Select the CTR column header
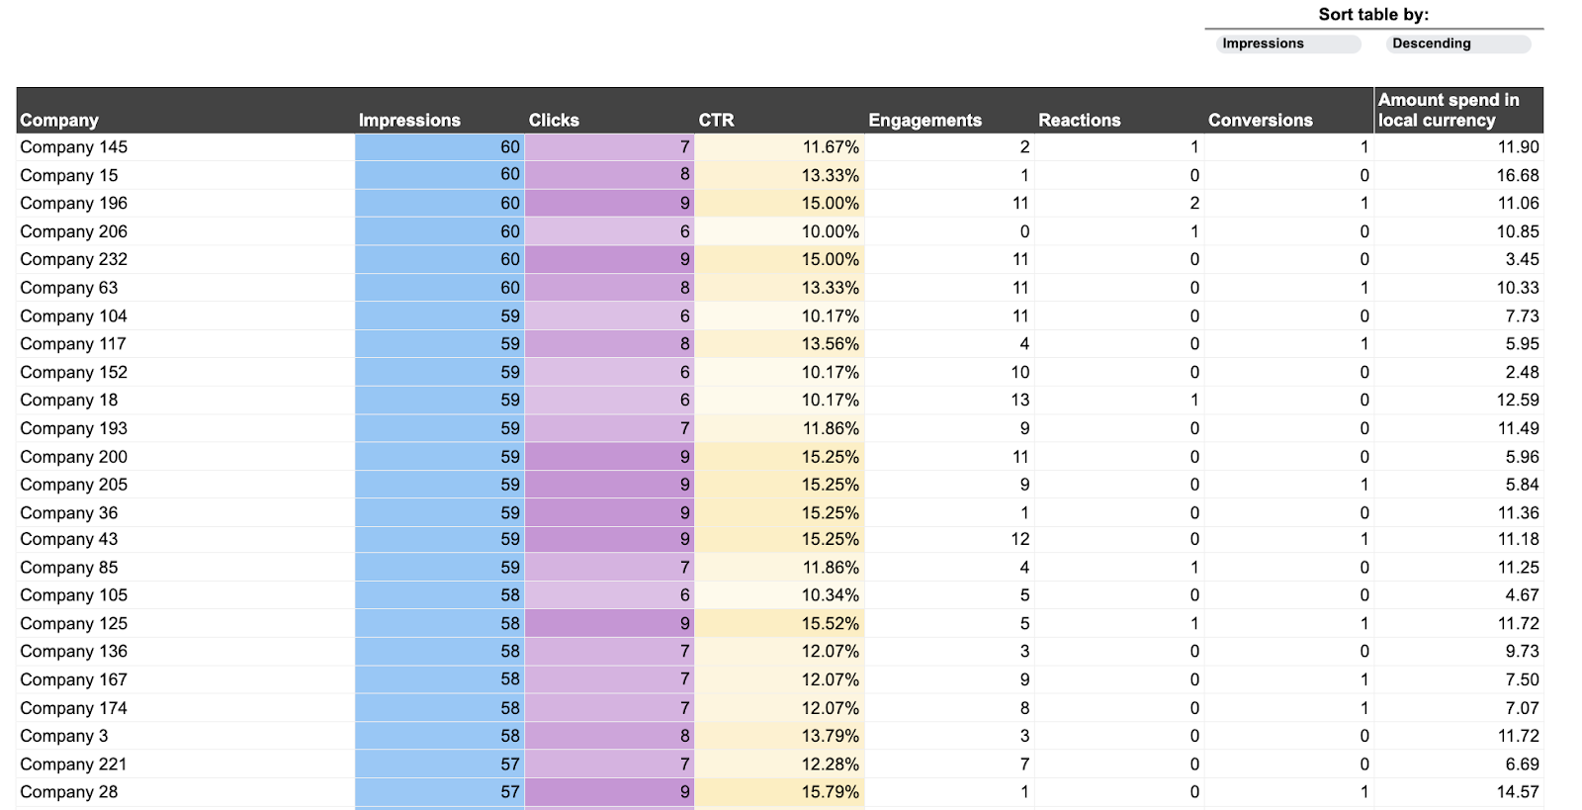The width and height of the screenshot is (1582, 810). pyautogui.click(x=715, y=120)
